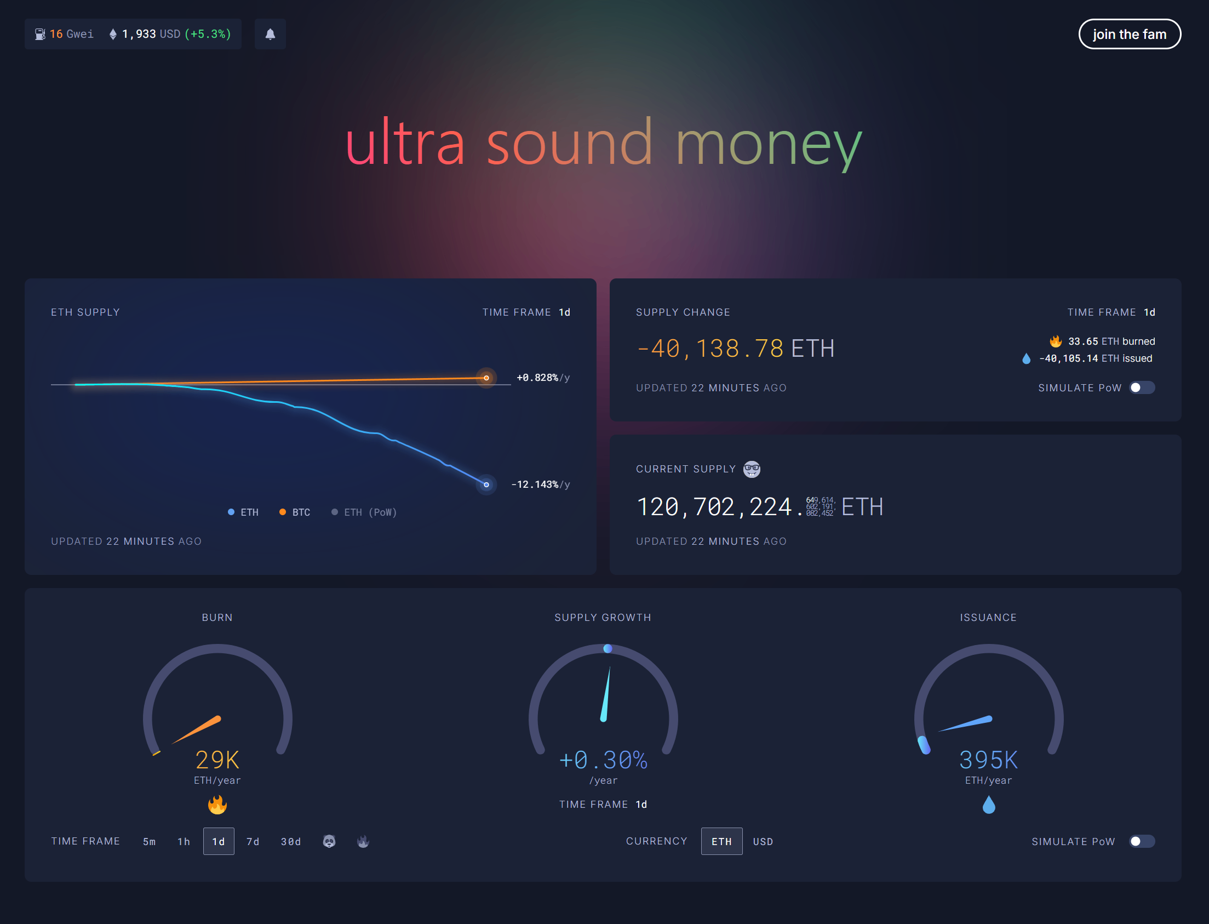Open ETH Supply time frame 1d selector
The width and height of the screenshot is (1209, 924).
pyautogui.click(x=564, y=312)
